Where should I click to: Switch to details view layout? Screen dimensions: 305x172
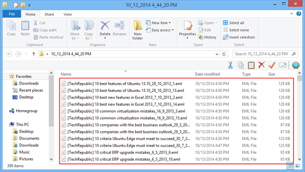click(291, 166)
